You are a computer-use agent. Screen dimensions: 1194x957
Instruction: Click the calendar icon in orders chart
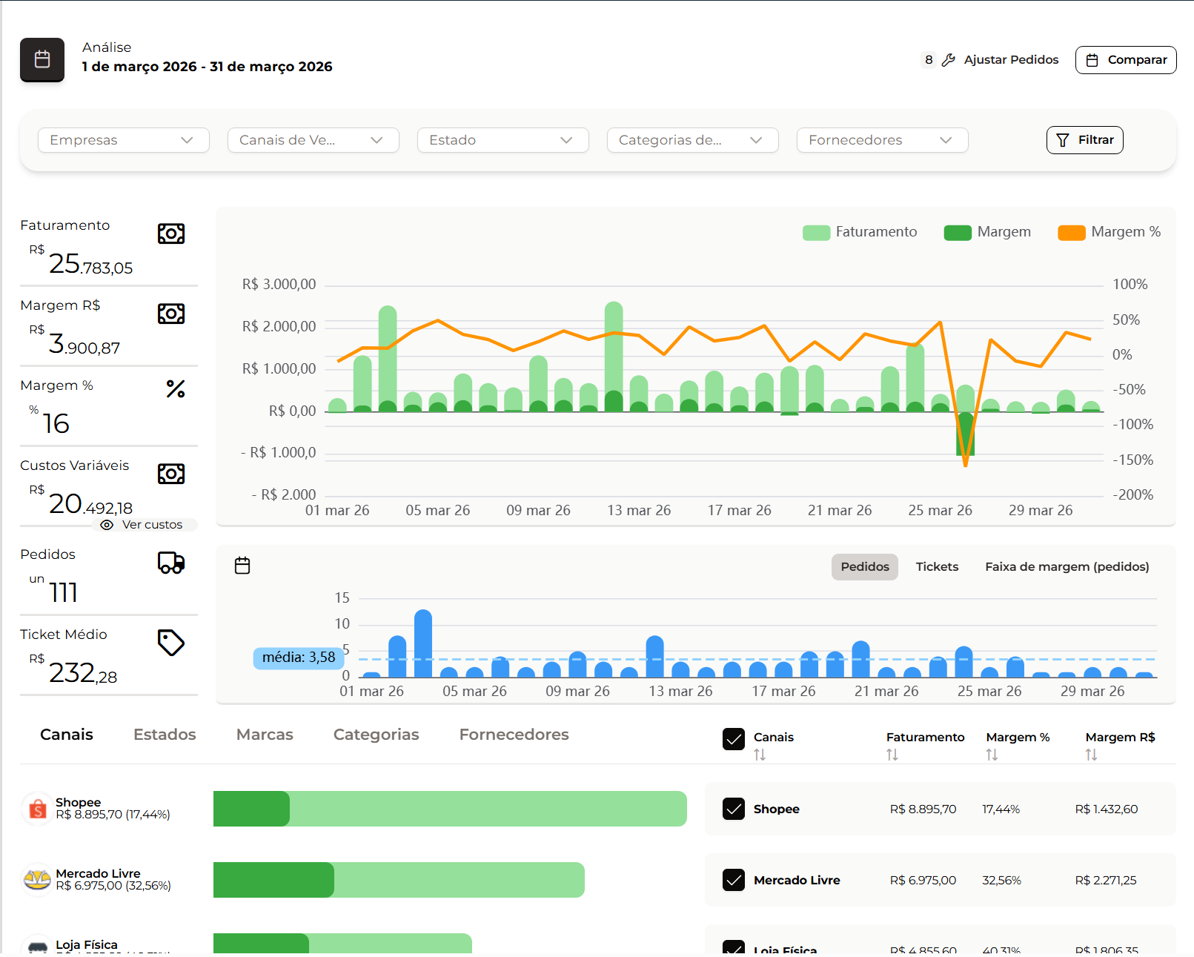click(x=242, y=566)
